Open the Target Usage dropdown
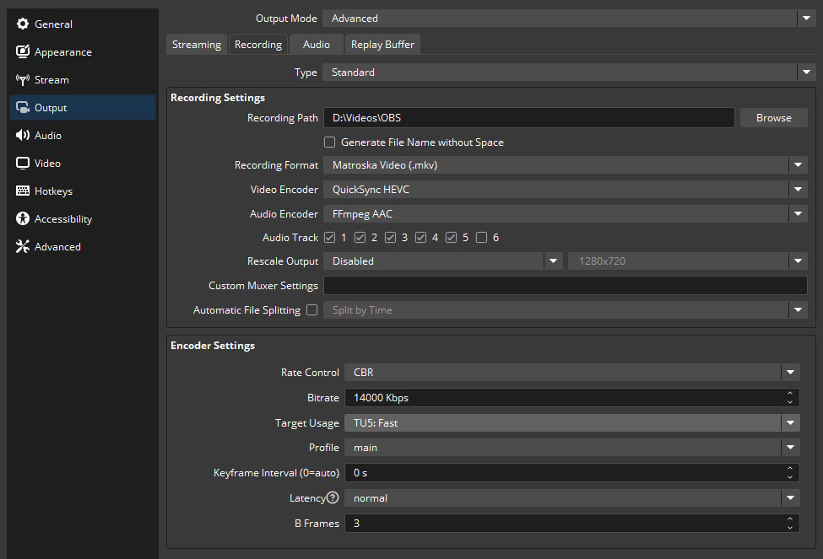The height and width of the screenshot is (559, 823). point(572,423)
